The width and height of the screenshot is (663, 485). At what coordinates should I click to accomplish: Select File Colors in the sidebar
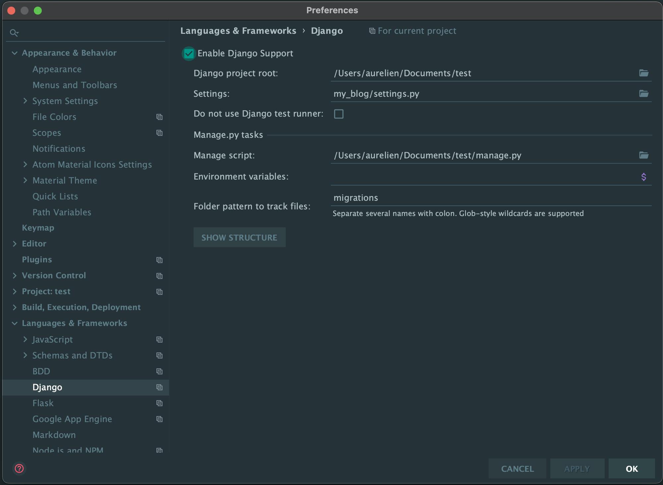click(54, 117)
